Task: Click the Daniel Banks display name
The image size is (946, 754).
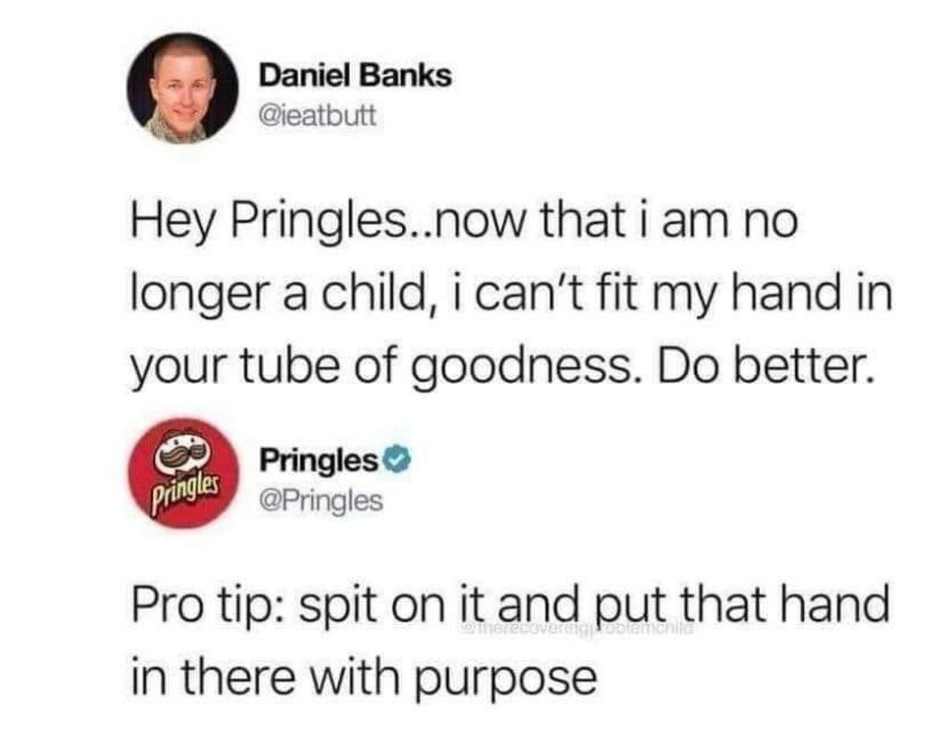Action: (x=356, y=76)
